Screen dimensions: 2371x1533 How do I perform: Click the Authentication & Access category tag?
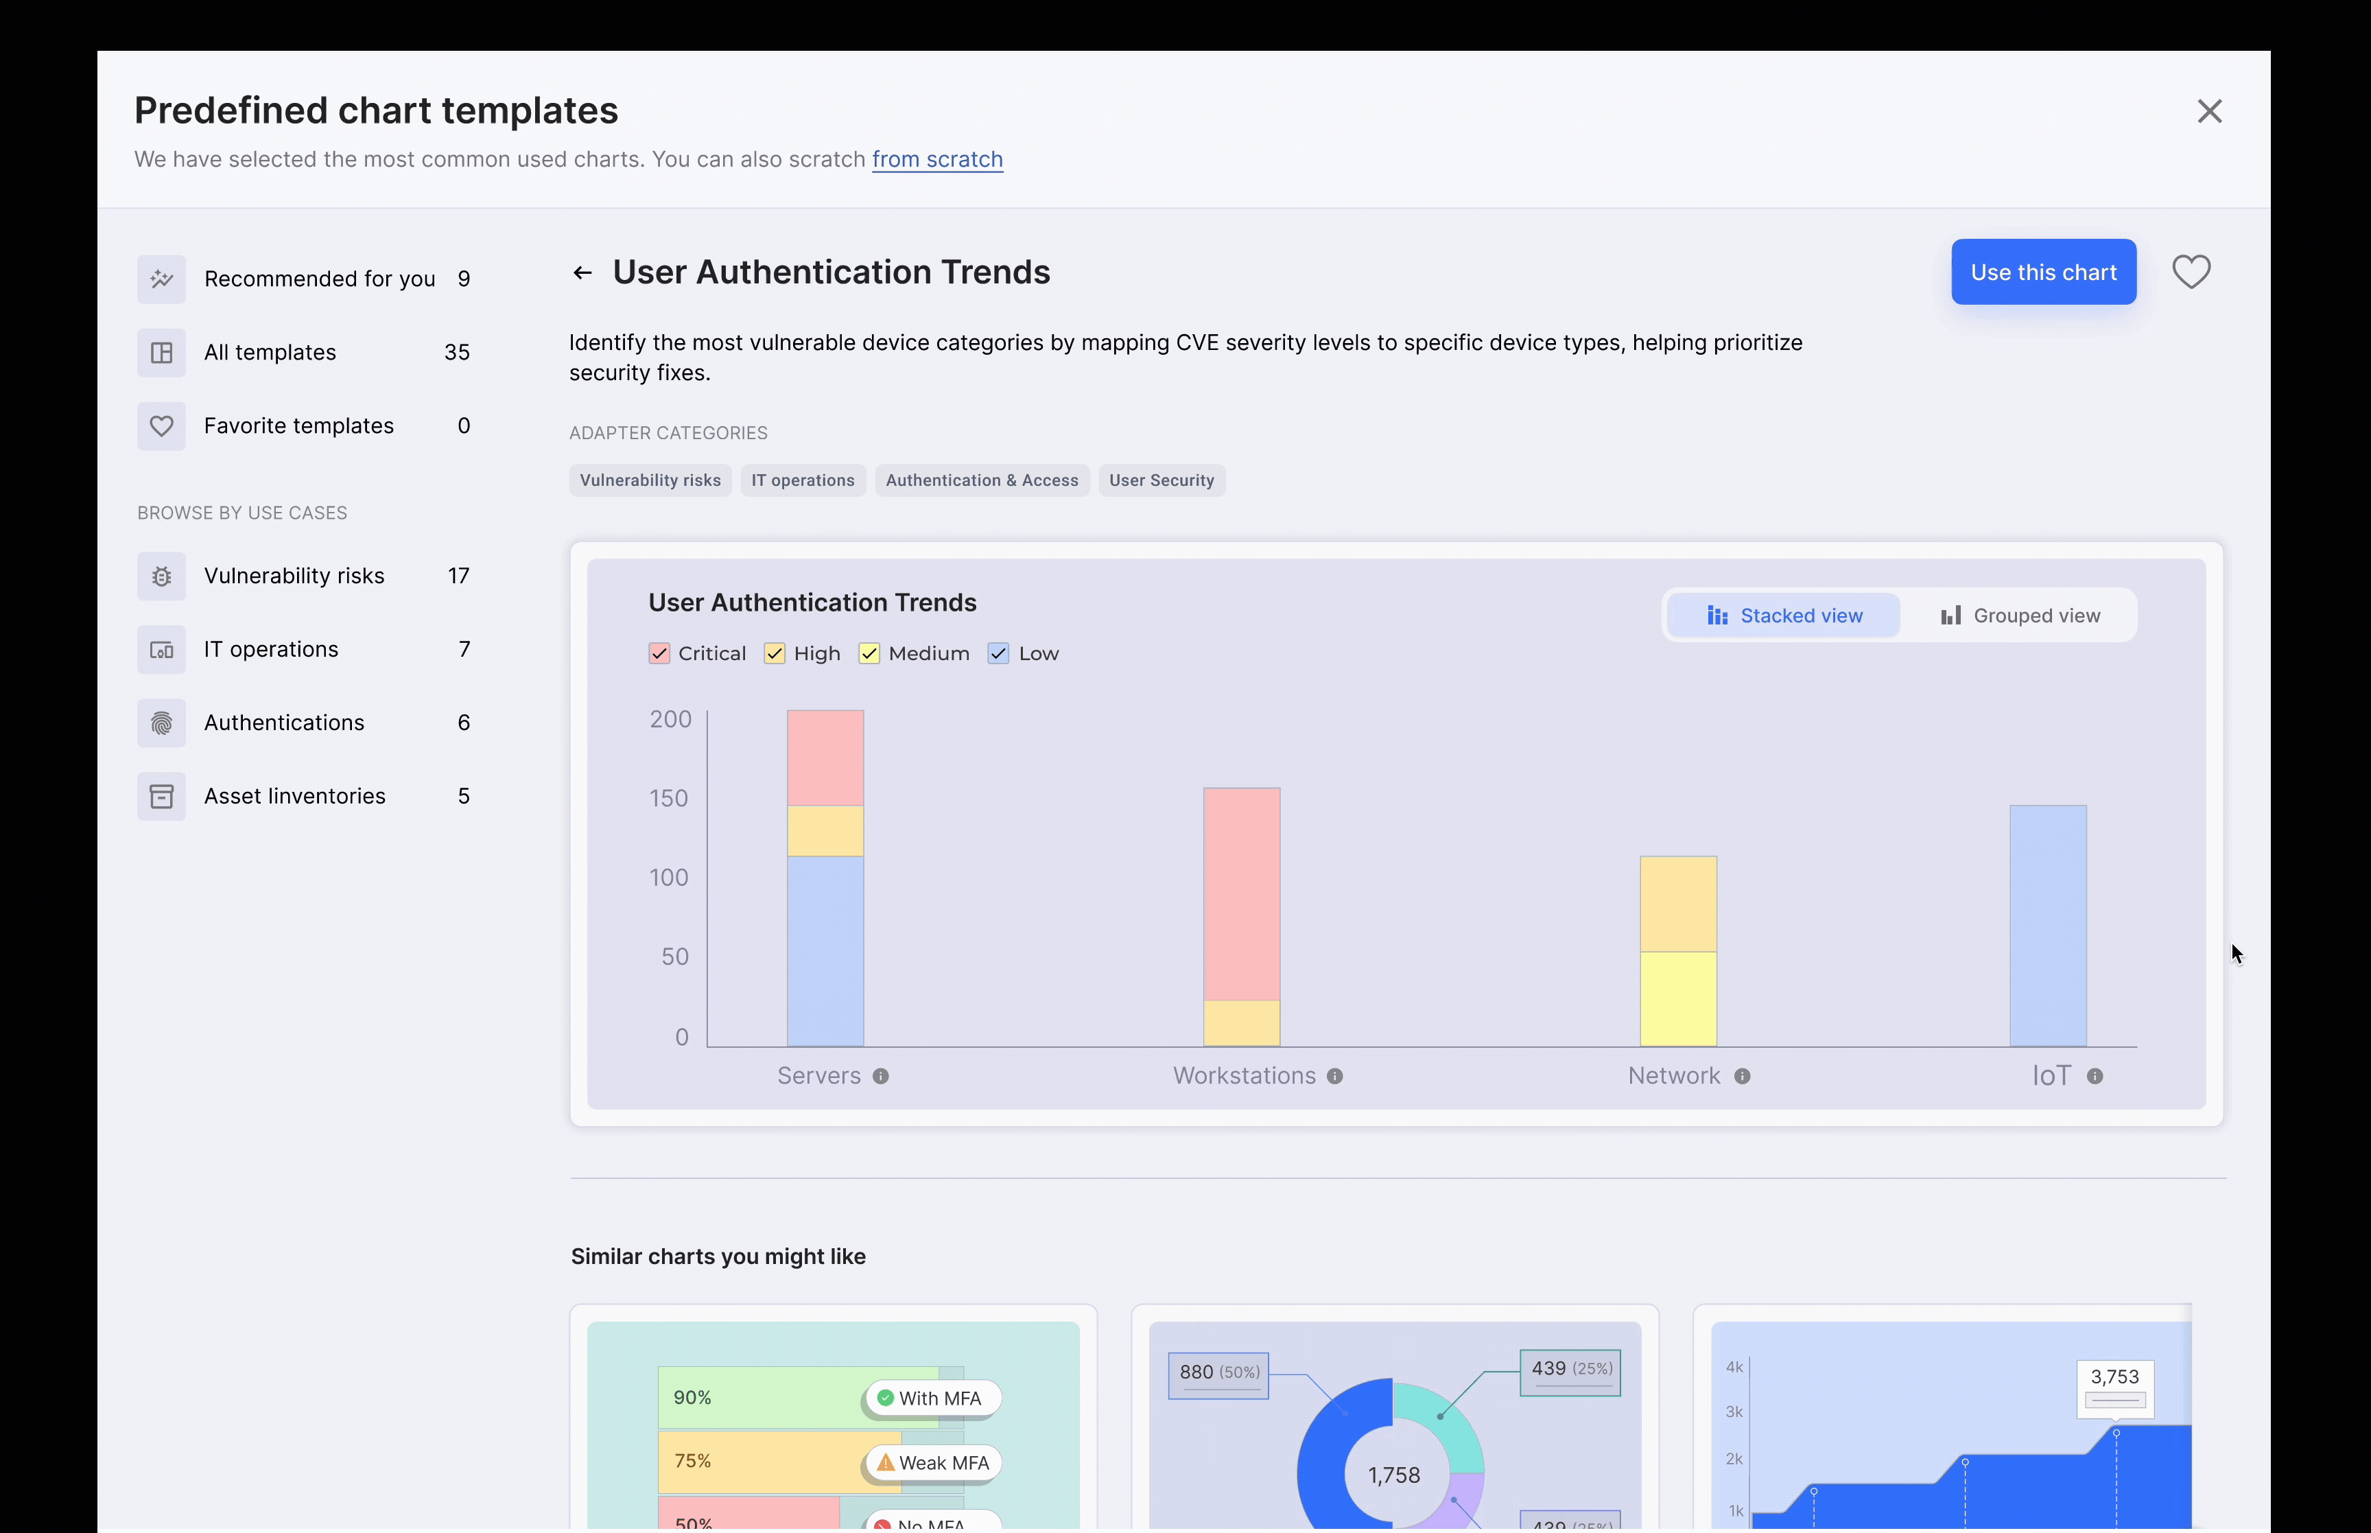click(982, 481)
